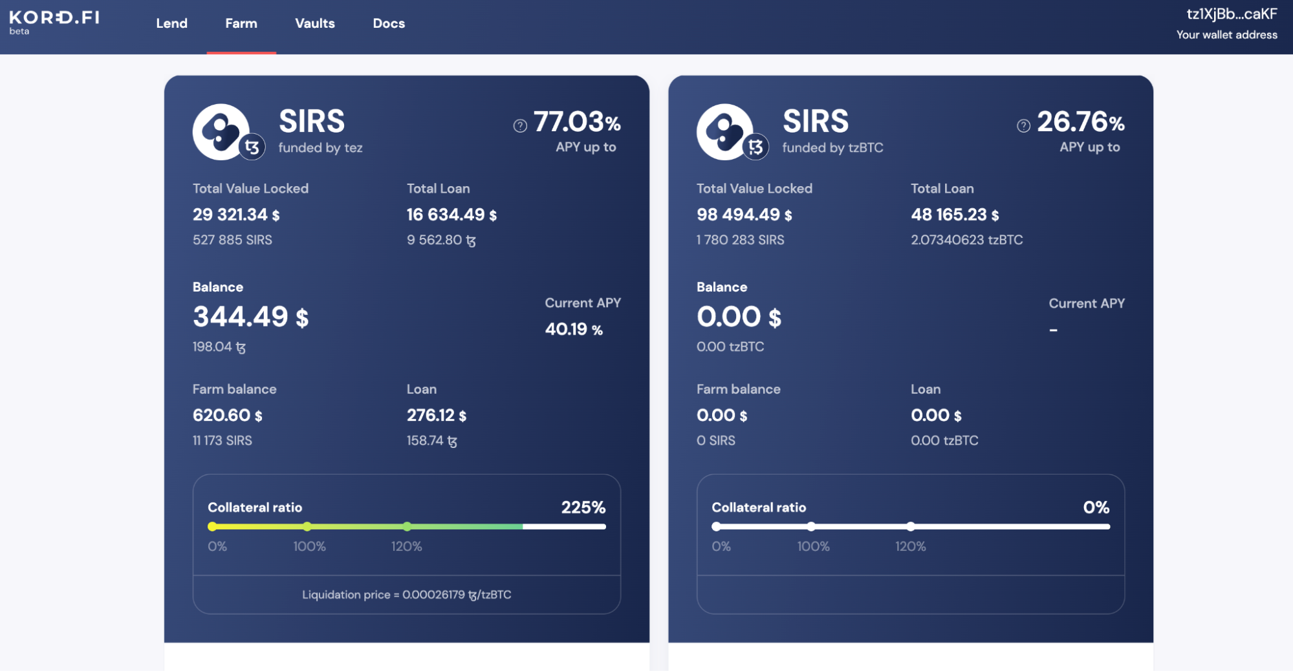Click the SIRS funded by tzBTC card title
The image size is (1293, 671).
816,122
